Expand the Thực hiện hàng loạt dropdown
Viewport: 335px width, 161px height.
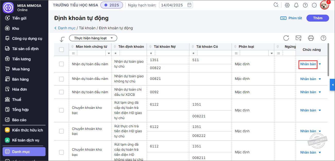click(x=93, y=38)
